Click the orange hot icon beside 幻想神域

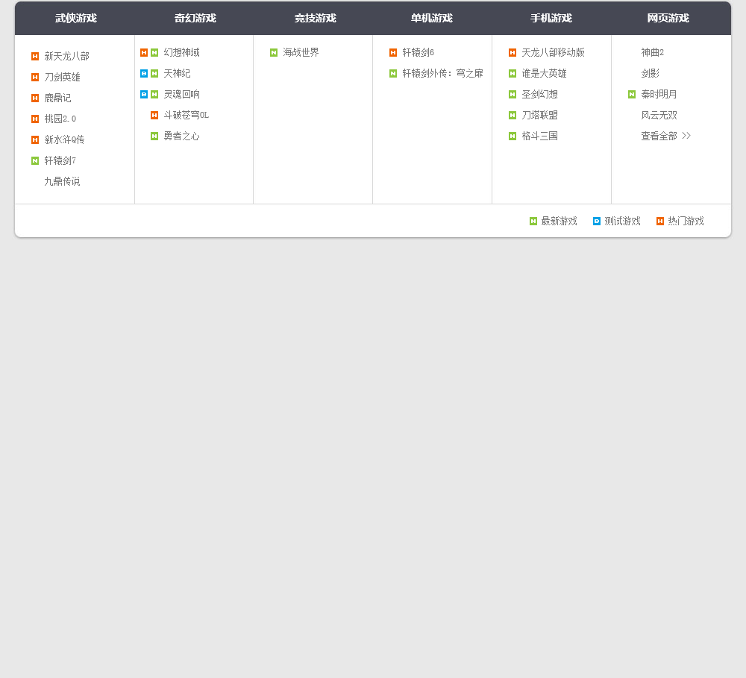tap(144, 52)
